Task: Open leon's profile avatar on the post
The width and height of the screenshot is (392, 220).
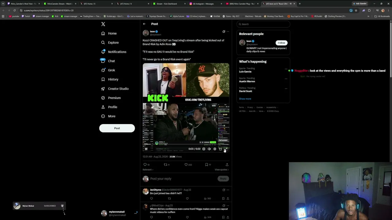Action: click(x=146, y=33)
